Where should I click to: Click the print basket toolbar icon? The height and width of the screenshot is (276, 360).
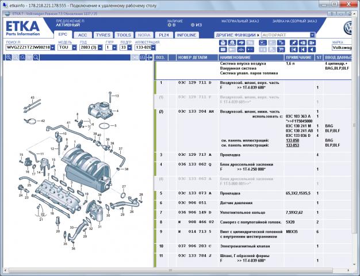pos(223,43)
